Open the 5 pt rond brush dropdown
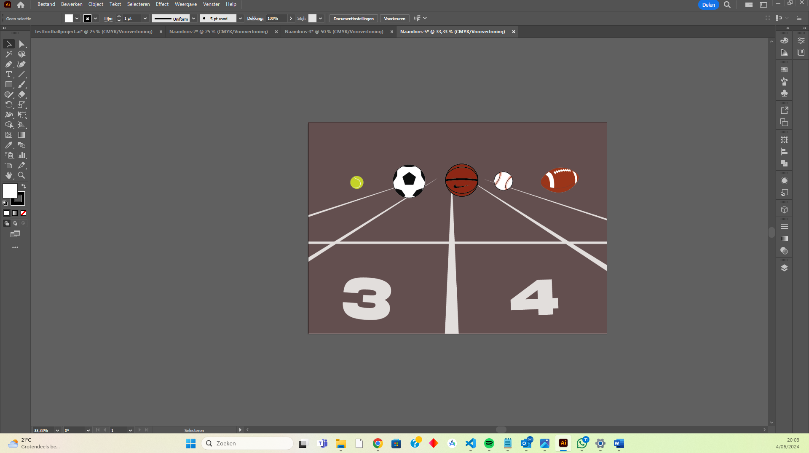809x453 pixels. click(x=240, y=19)
